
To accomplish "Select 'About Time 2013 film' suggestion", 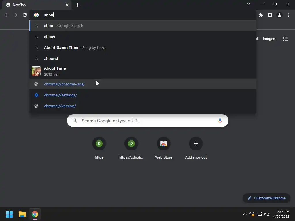I will [143, 71].
